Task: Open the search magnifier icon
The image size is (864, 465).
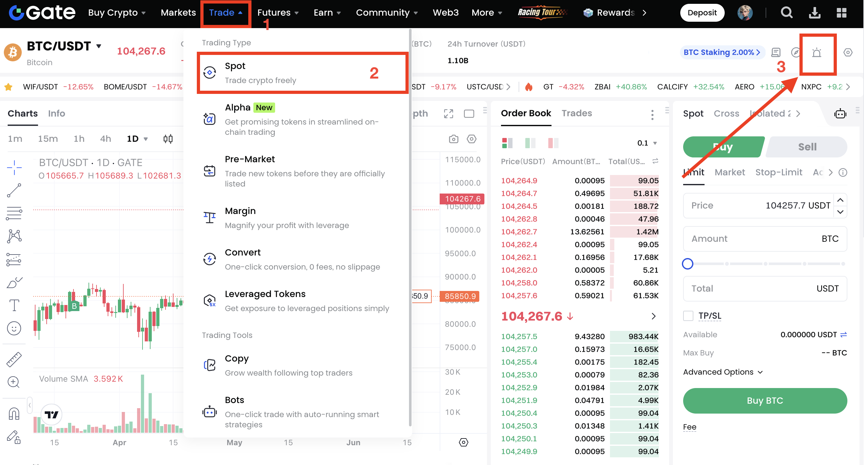Action: pos(786,13)
